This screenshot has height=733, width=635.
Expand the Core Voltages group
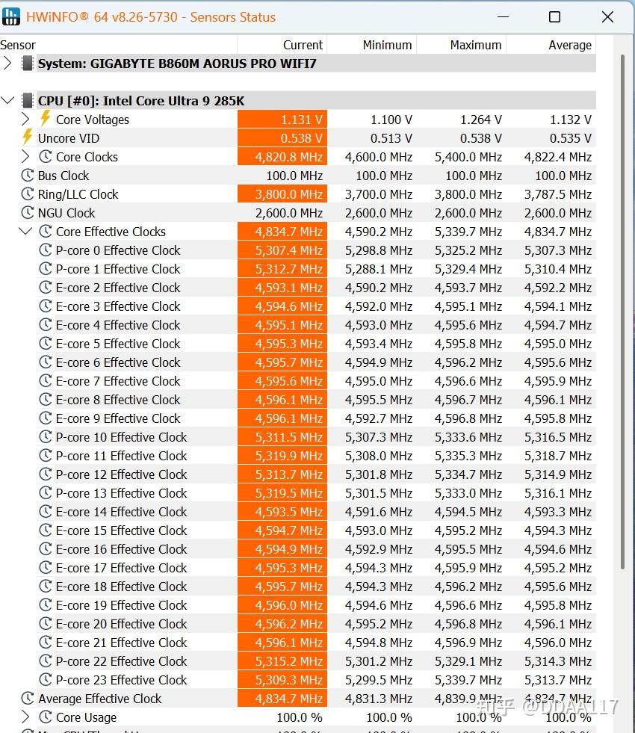pos(25,120)
